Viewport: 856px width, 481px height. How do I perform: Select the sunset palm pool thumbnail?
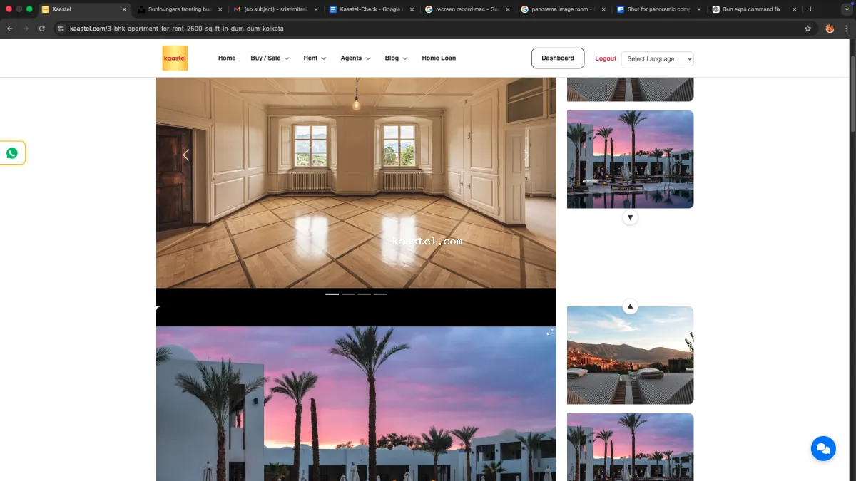click(x=630, y=159)
